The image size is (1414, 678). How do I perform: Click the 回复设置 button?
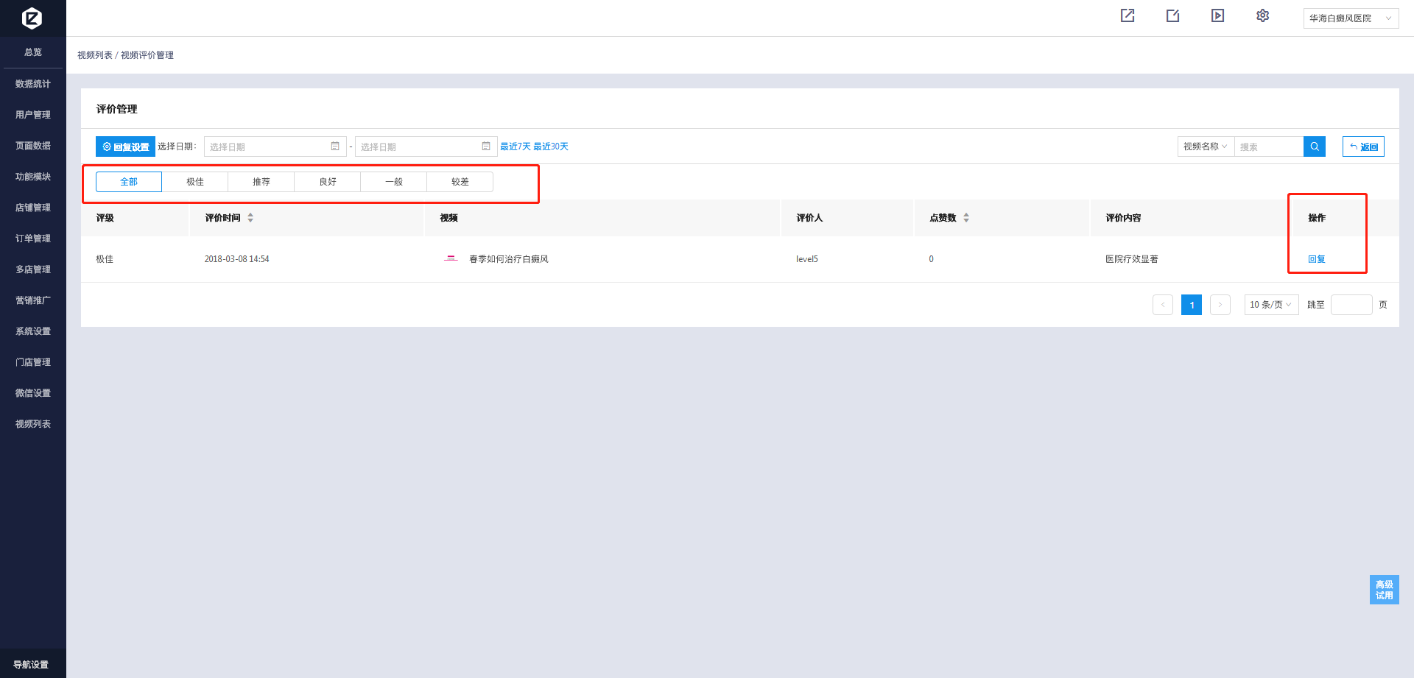[x=125, y=146]
